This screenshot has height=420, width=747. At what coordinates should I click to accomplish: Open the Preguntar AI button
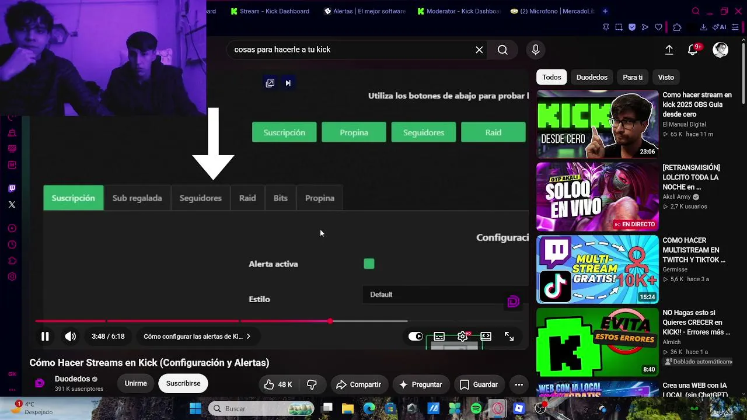(x=421, y=384)
